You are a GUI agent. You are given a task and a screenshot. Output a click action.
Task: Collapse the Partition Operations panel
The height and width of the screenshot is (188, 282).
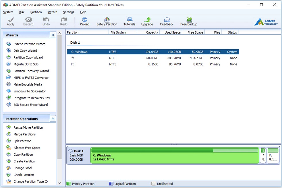(53, 119)
